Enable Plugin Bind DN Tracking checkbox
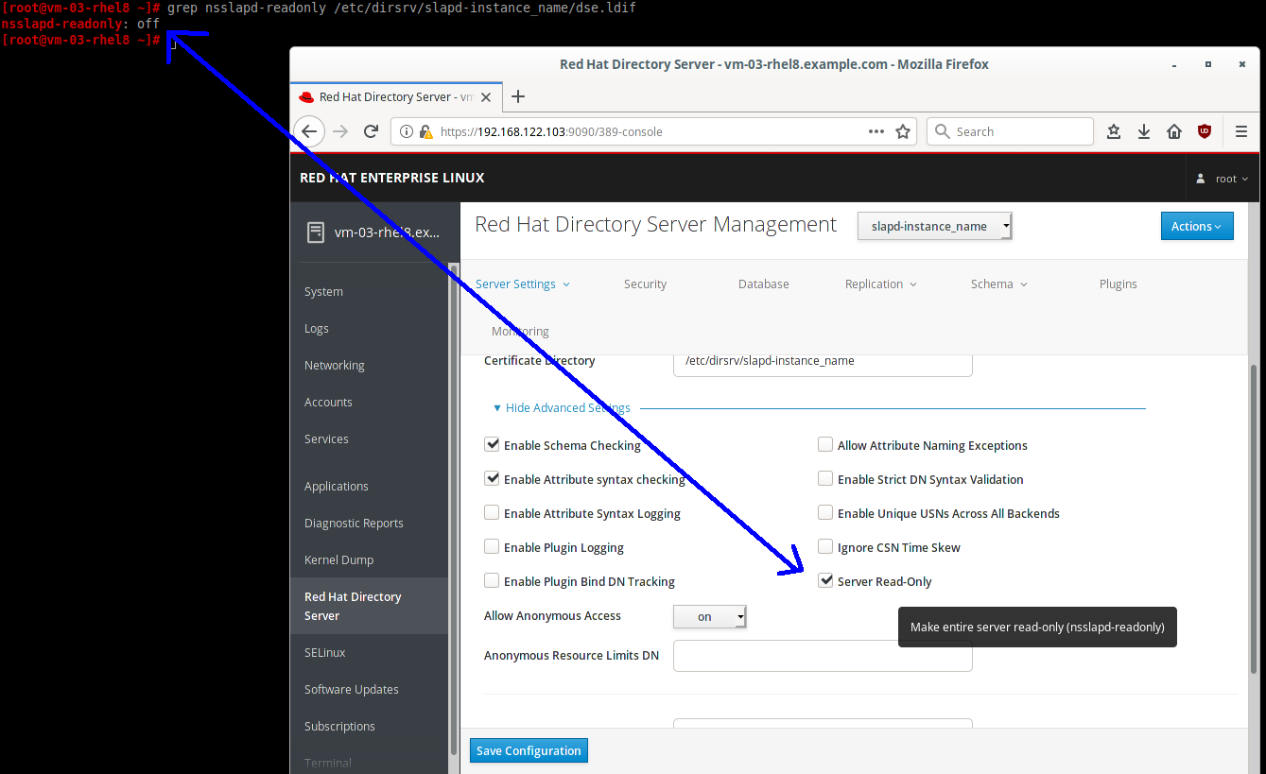The height and width of the screenshot is (774, 1266). pos(492,580)
